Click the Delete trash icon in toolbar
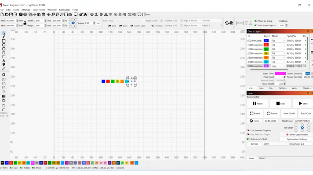 (44, 14)
